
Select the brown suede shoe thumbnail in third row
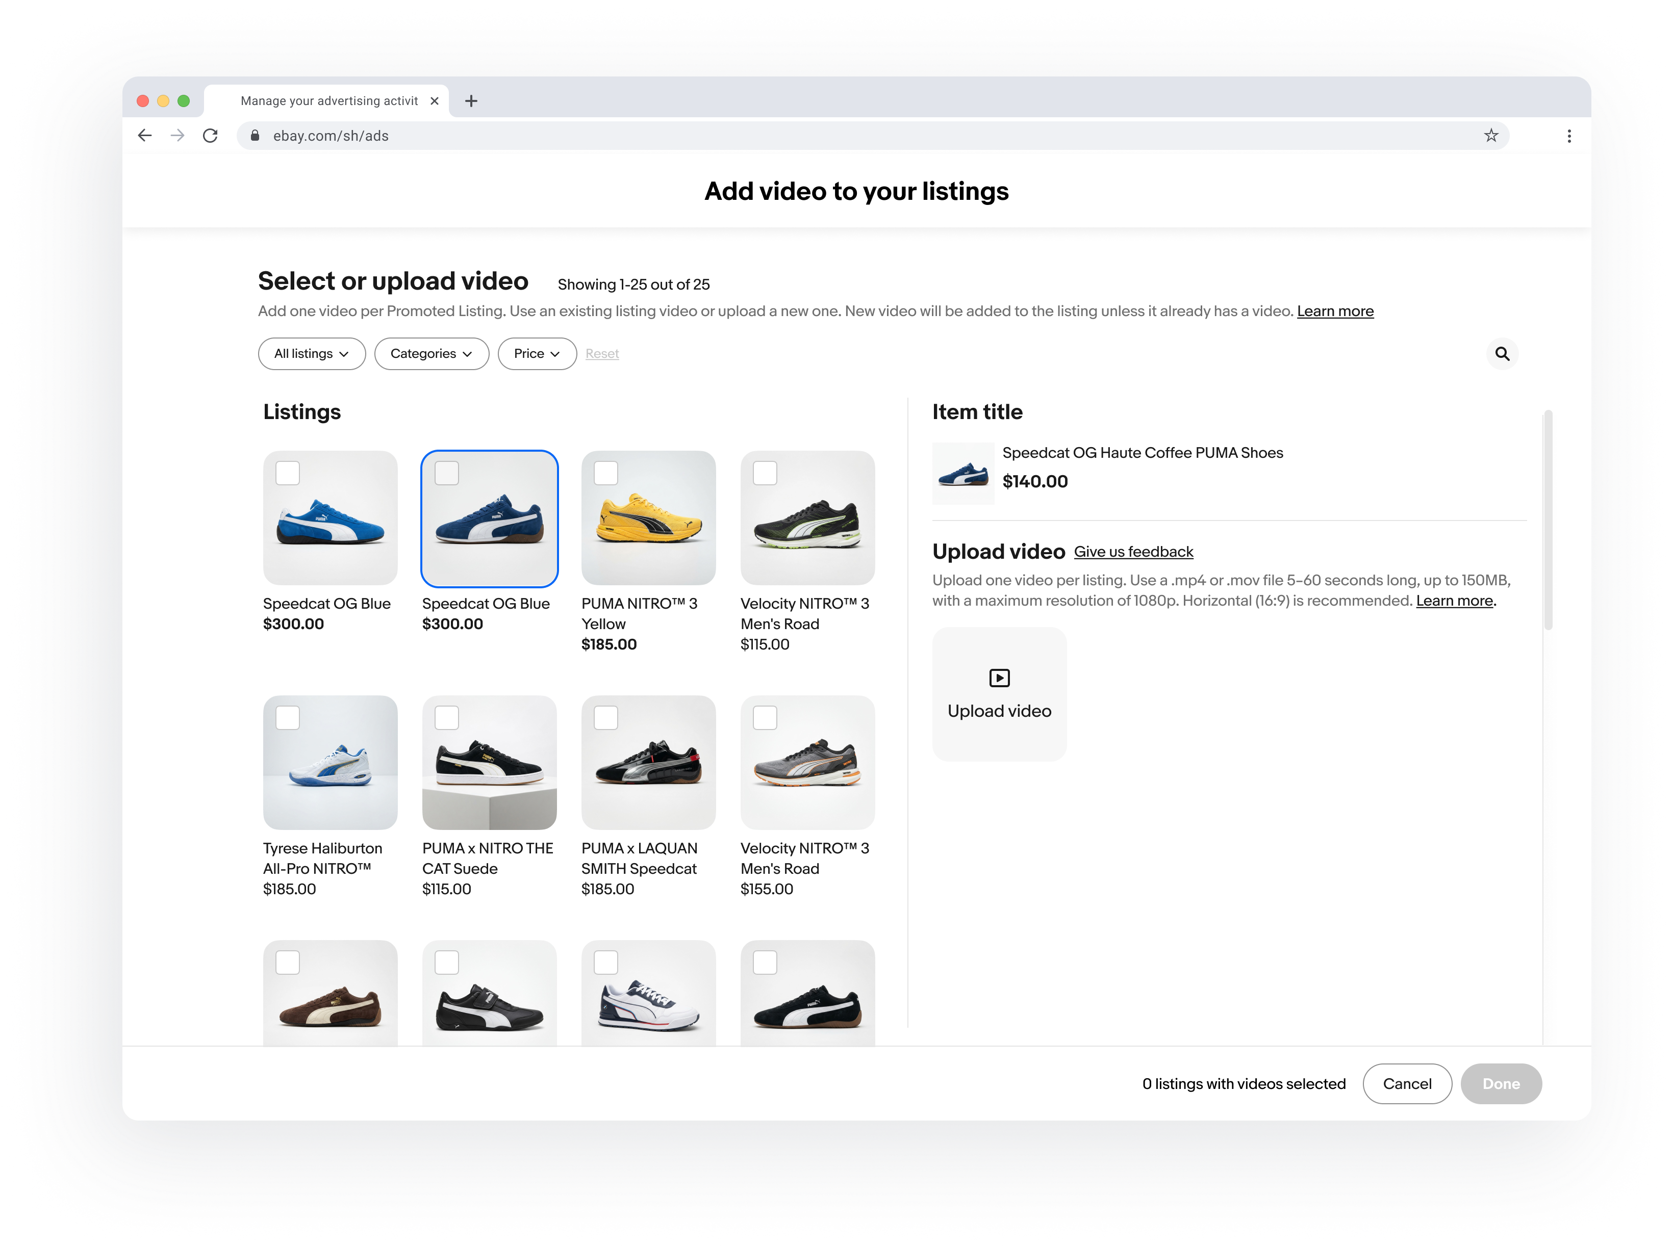click(x=330, y=993)
